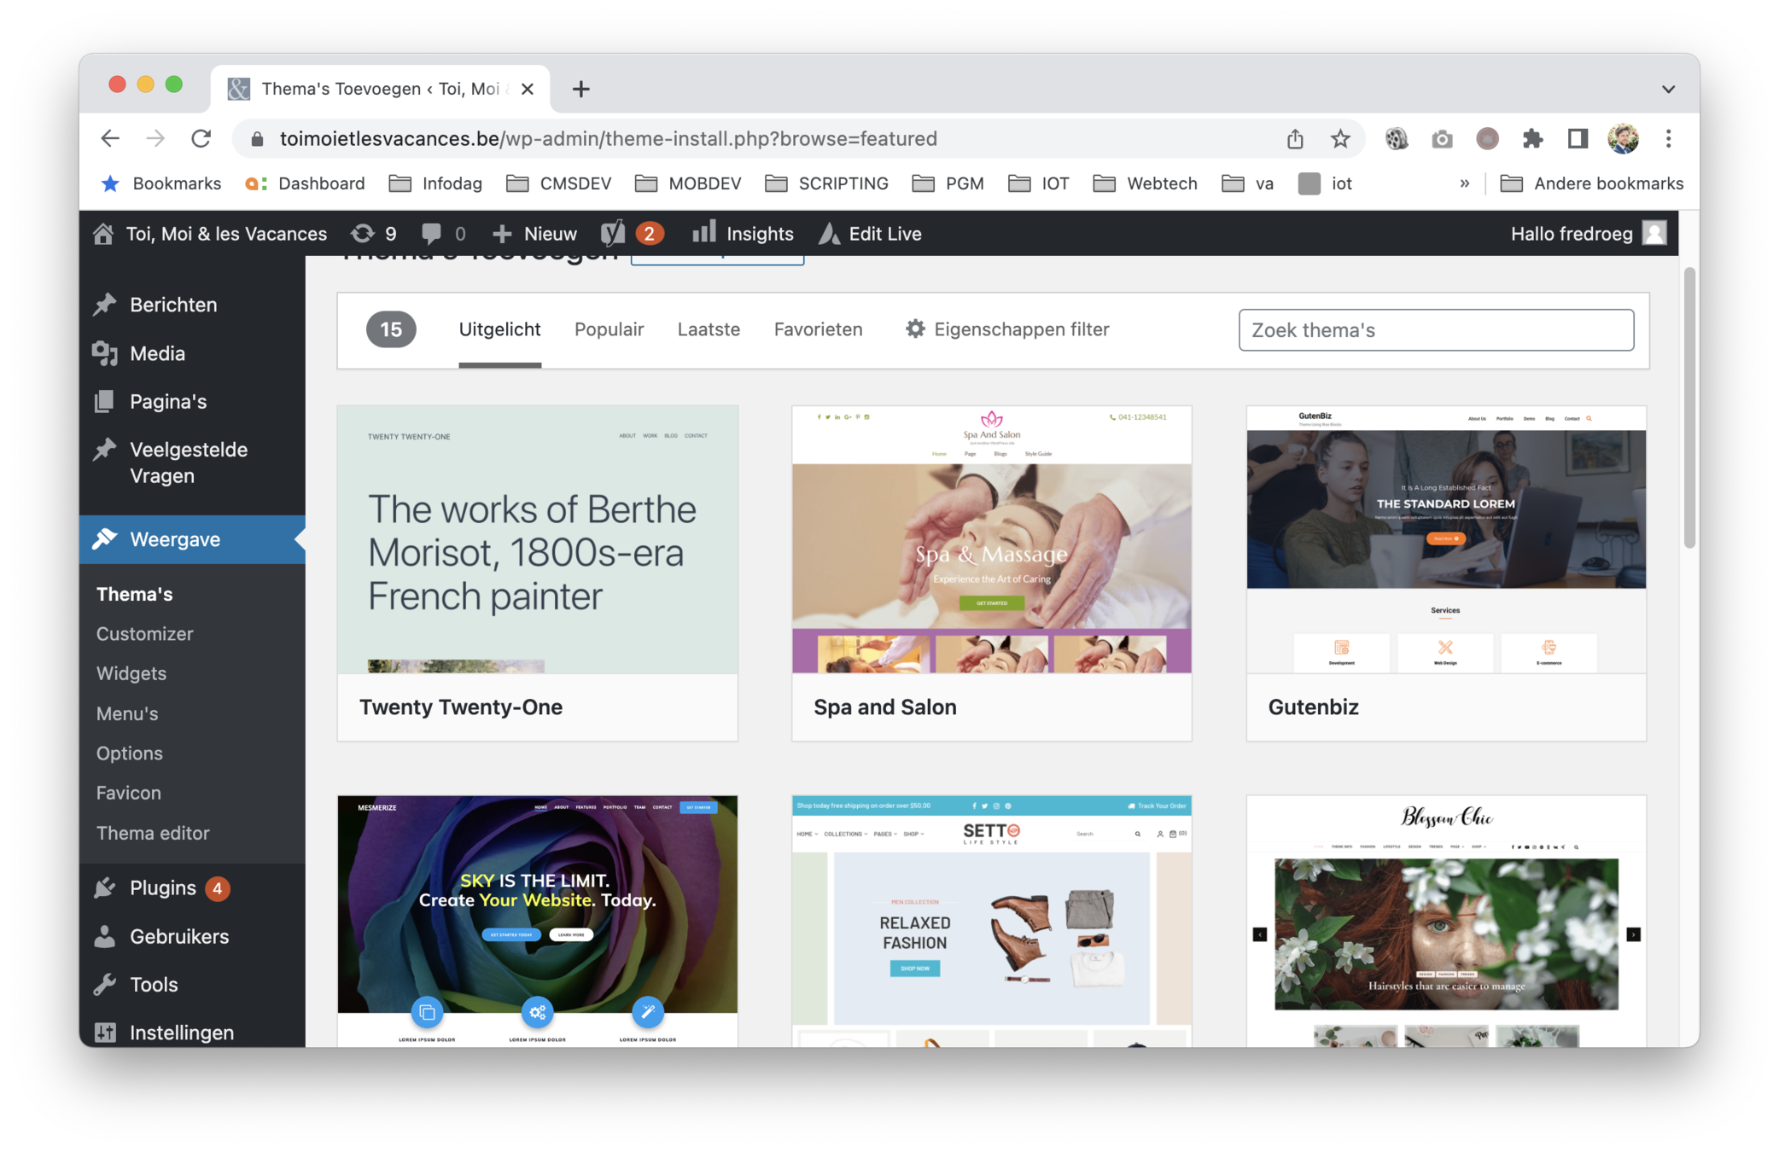1779x1152 pixels.
Task: Click the home icon beside Toi, Moi & les Vacances
Action: click(x=103, y=234)
